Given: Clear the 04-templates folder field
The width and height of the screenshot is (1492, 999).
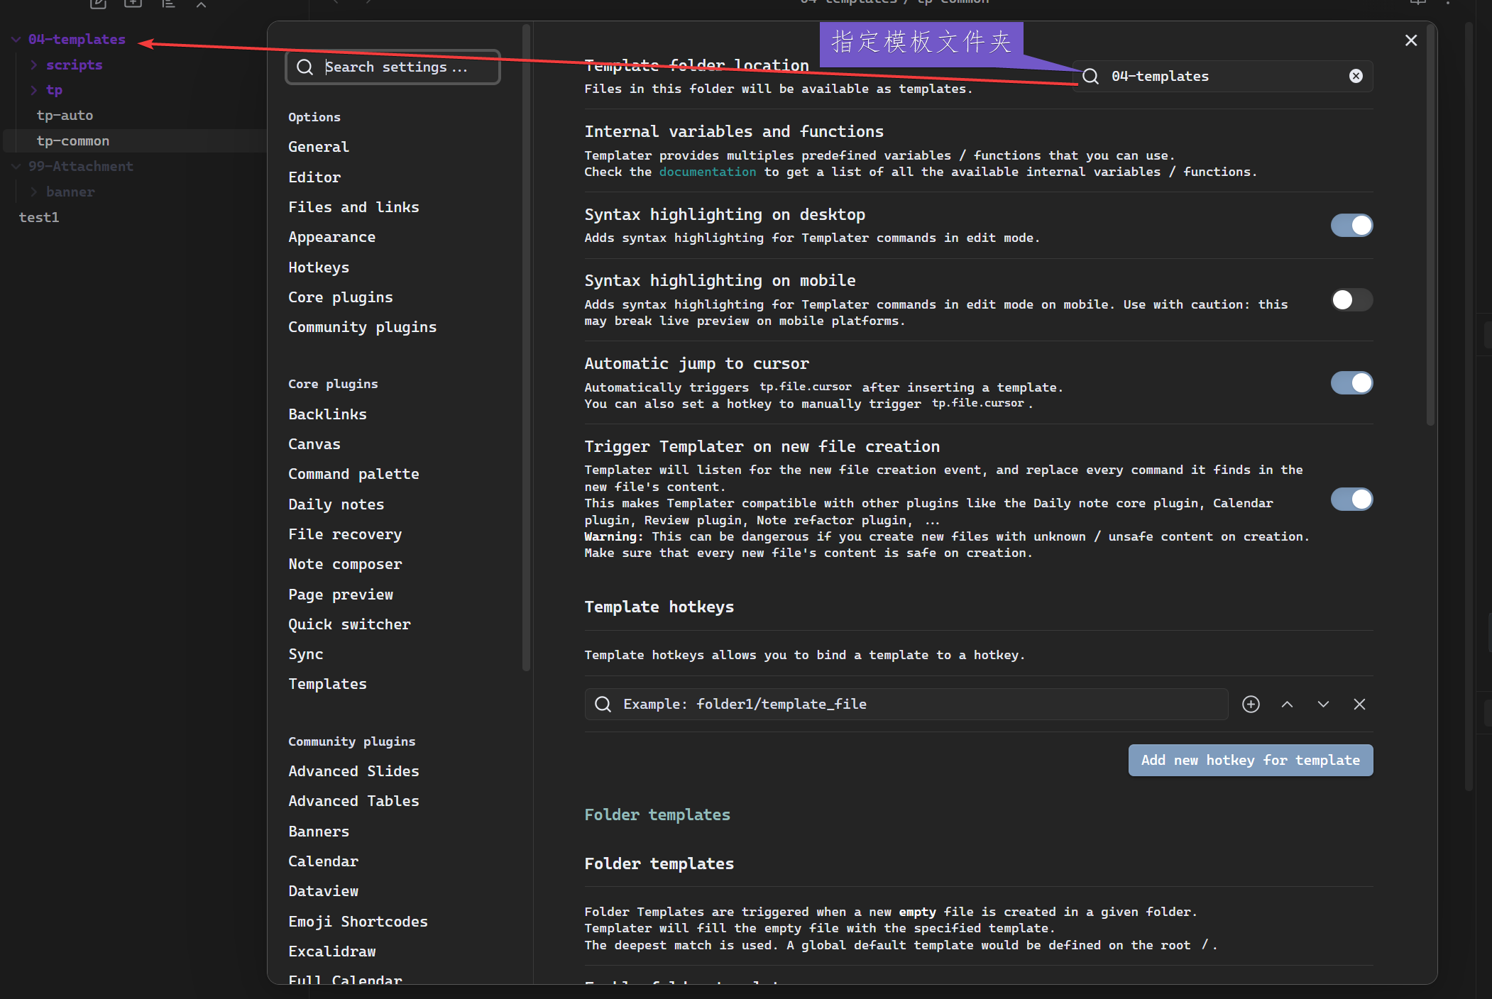Looking at the screenshot, I should pyautogui.click(x=1356, y=76).
